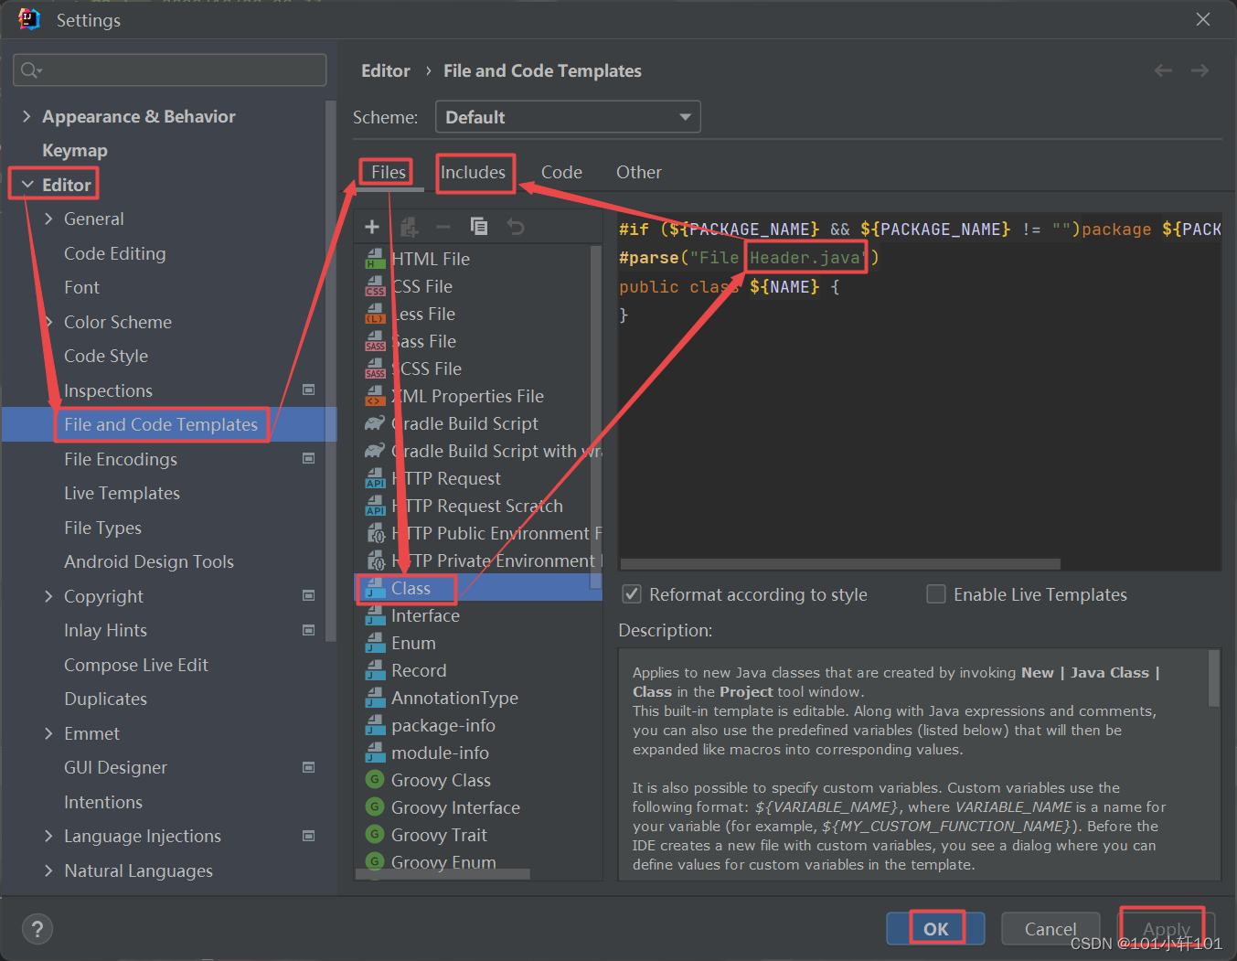This screenshot has height=961, width=1237.
Task: Select Code Editing in the settings tree
Action: pyautogui.click(x=115, y=253)
